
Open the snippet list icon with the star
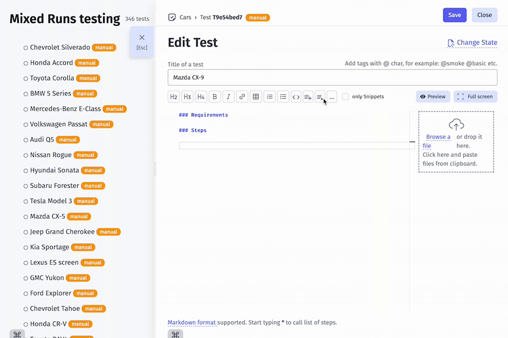tap(320, 97)
